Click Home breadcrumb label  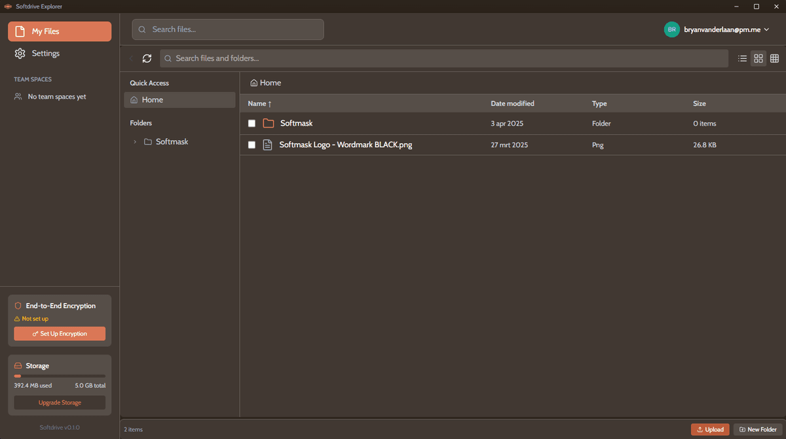[271, 83]
